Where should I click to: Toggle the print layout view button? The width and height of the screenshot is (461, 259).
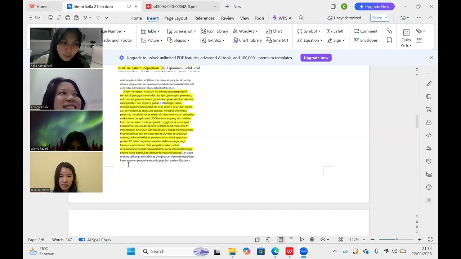(x=281, y=240)
